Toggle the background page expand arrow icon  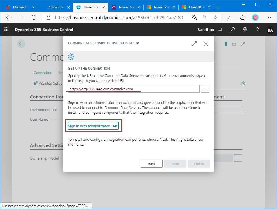point(243,44)
